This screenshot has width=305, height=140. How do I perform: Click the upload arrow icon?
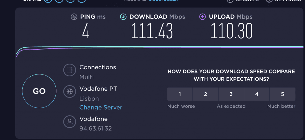[x=203, y=17]
